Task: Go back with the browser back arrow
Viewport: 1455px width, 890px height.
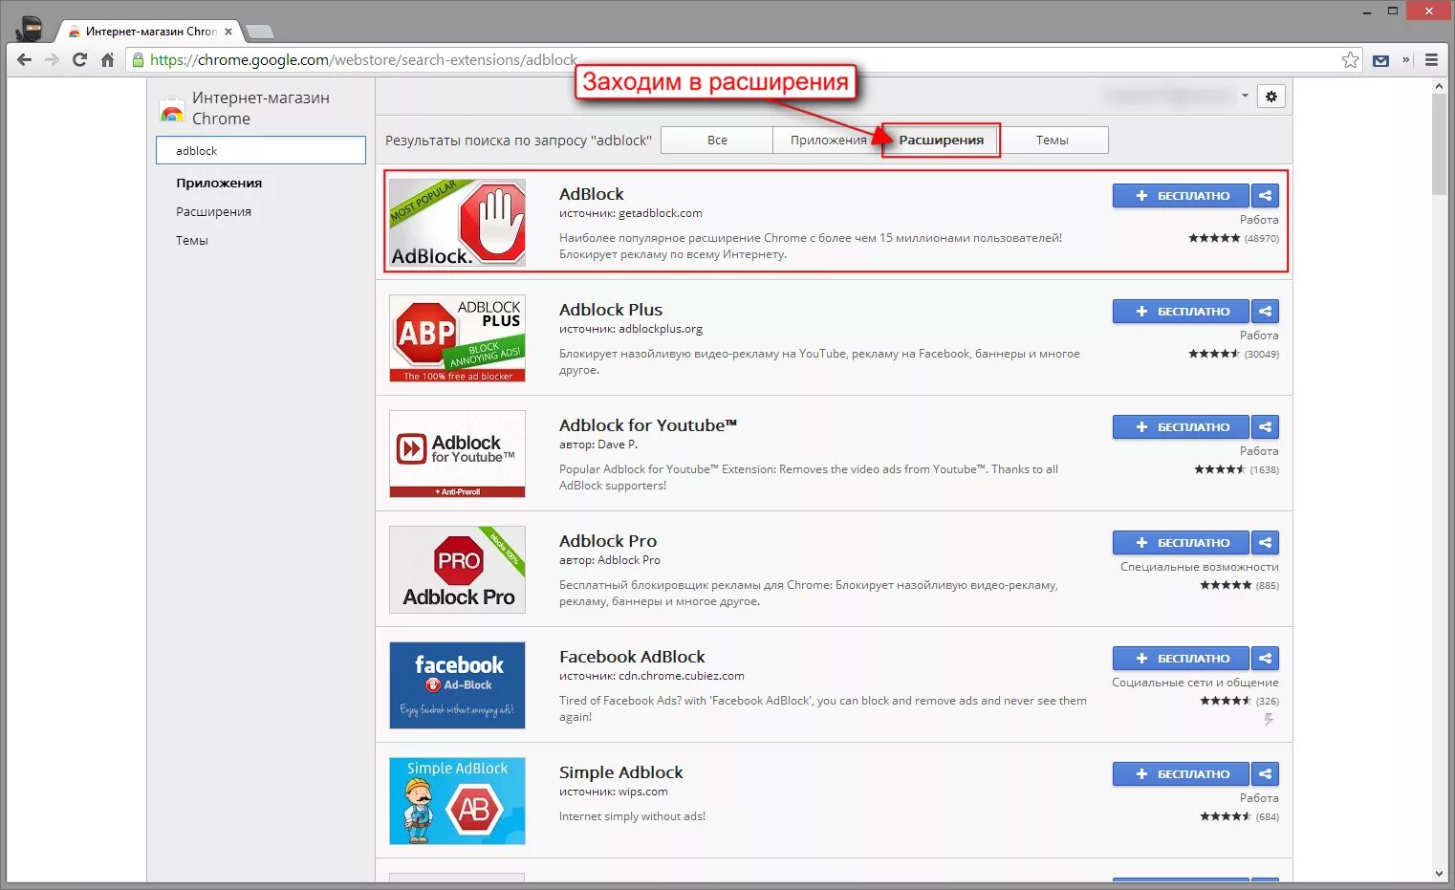Action: [24, 59]
